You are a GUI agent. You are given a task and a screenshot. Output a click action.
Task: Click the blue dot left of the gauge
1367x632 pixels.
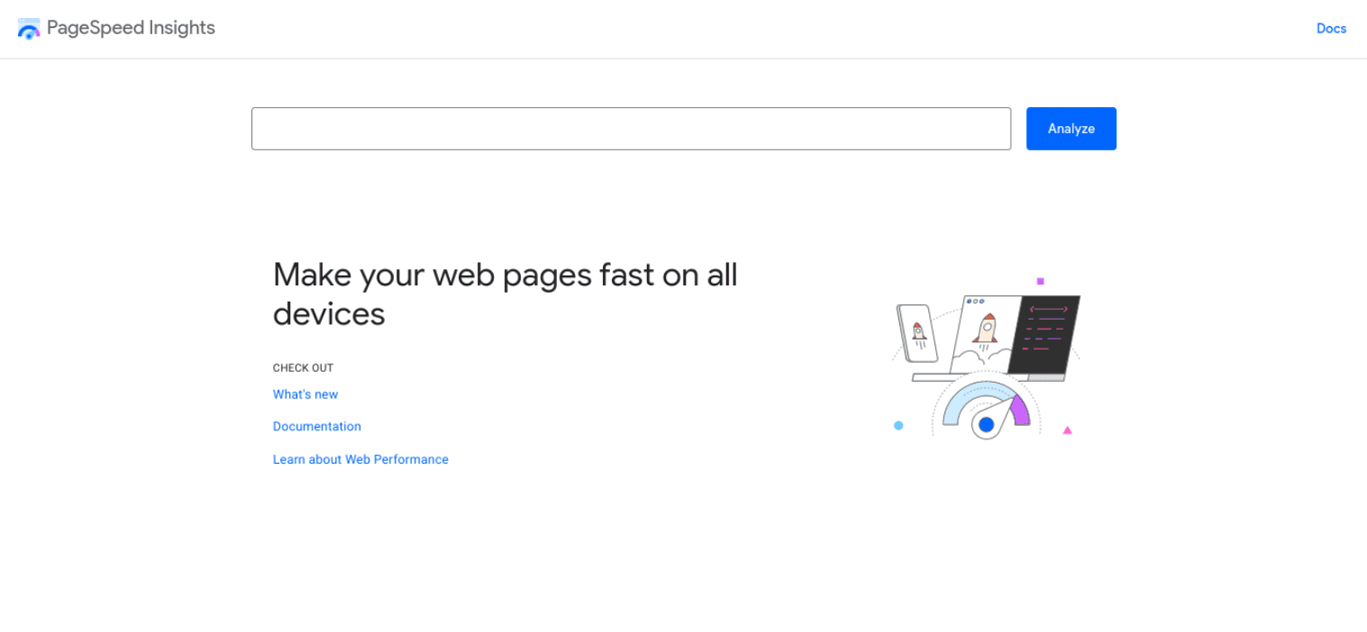[x=898, y=424]
